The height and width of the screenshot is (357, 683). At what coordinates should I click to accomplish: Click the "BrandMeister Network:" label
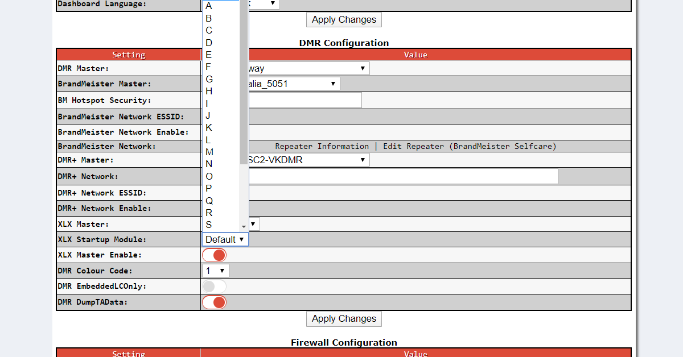[x=107, y=146]
